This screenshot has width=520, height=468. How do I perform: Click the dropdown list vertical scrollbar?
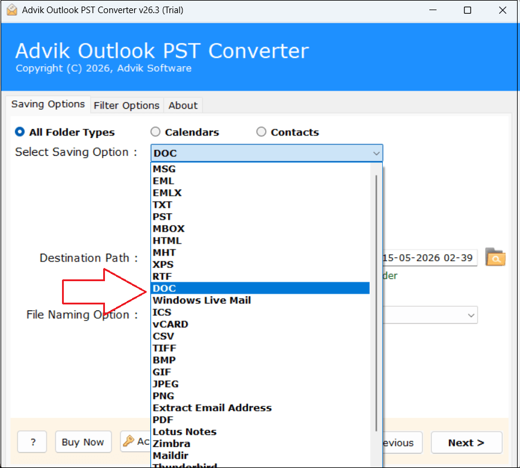pyautogui.click(x=376, y=303)
